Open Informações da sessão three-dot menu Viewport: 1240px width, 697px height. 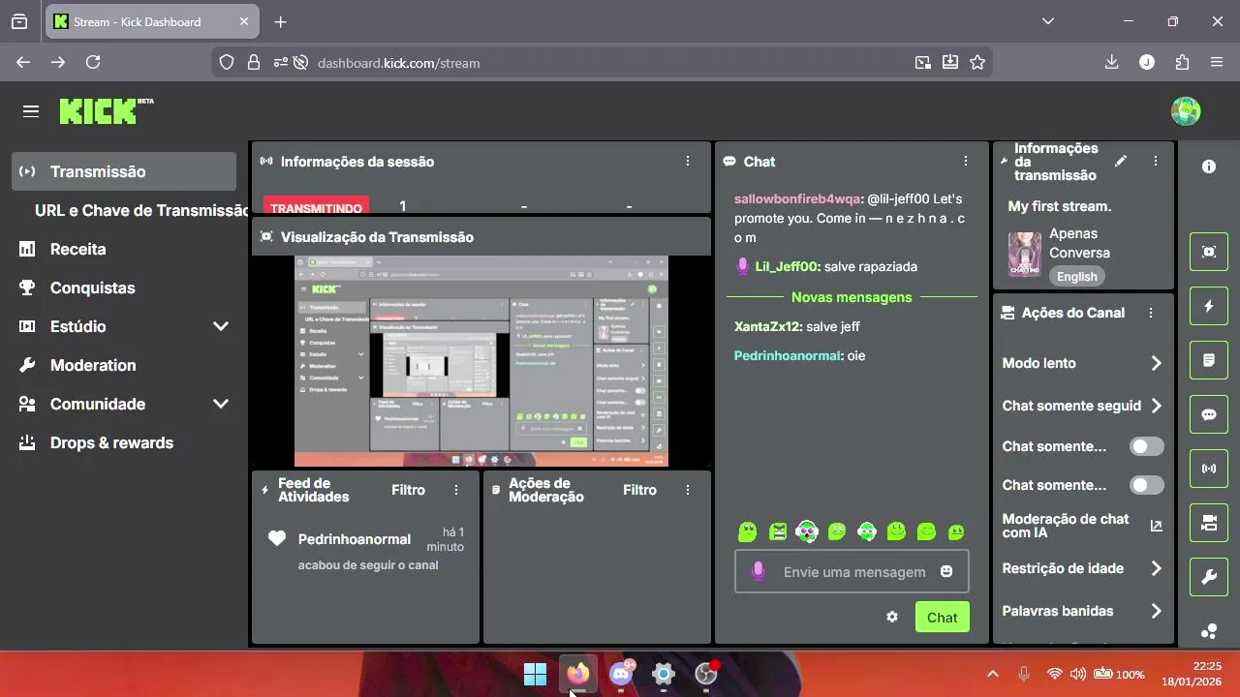click(688, 162)
